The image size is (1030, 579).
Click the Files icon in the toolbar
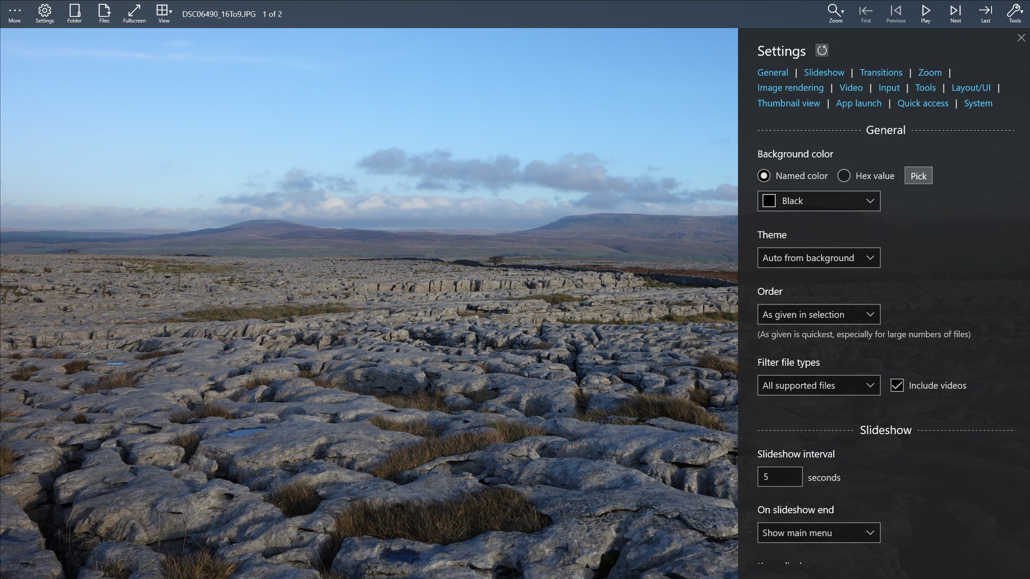tap(104, 13)
